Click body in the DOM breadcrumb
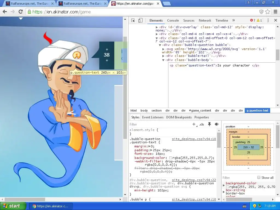Image resolution: width=280 pixels, height=210 pixels. coord(144,110)
